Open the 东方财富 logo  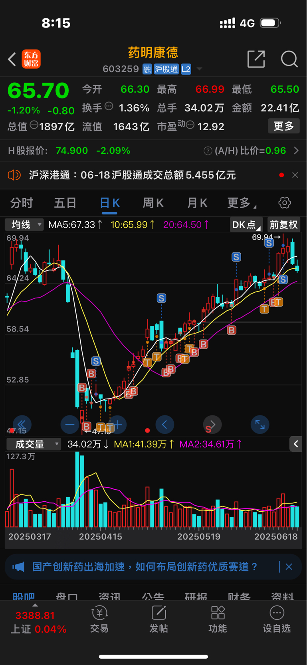point(31,59)
